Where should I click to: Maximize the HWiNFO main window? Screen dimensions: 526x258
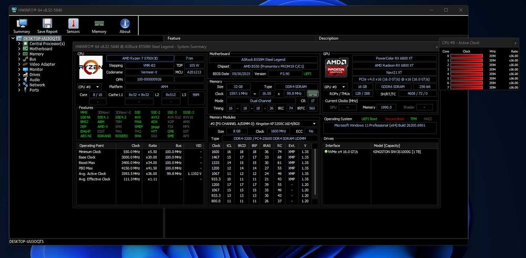tap(446, 10)
